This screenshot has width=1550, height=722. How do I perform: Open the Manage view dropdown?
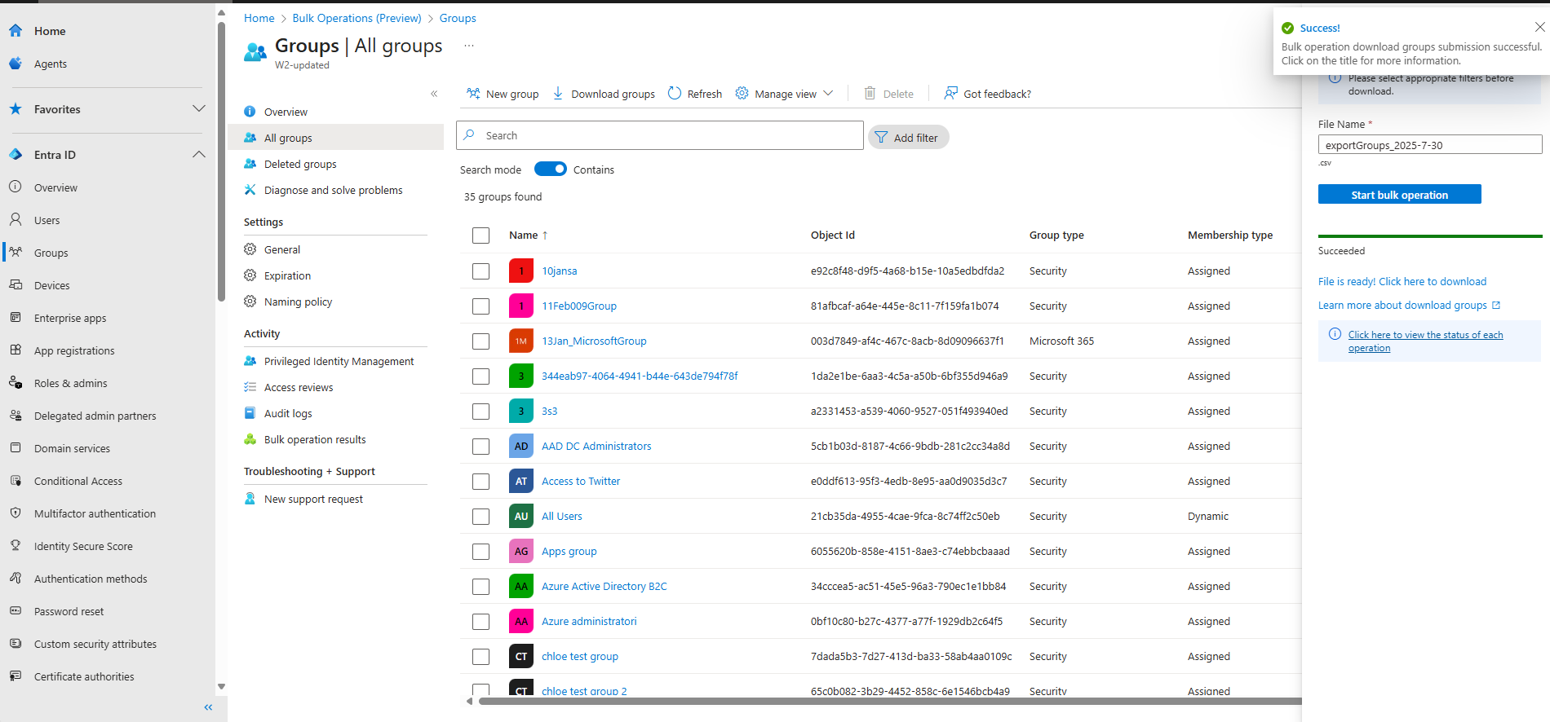pos(785,94)
